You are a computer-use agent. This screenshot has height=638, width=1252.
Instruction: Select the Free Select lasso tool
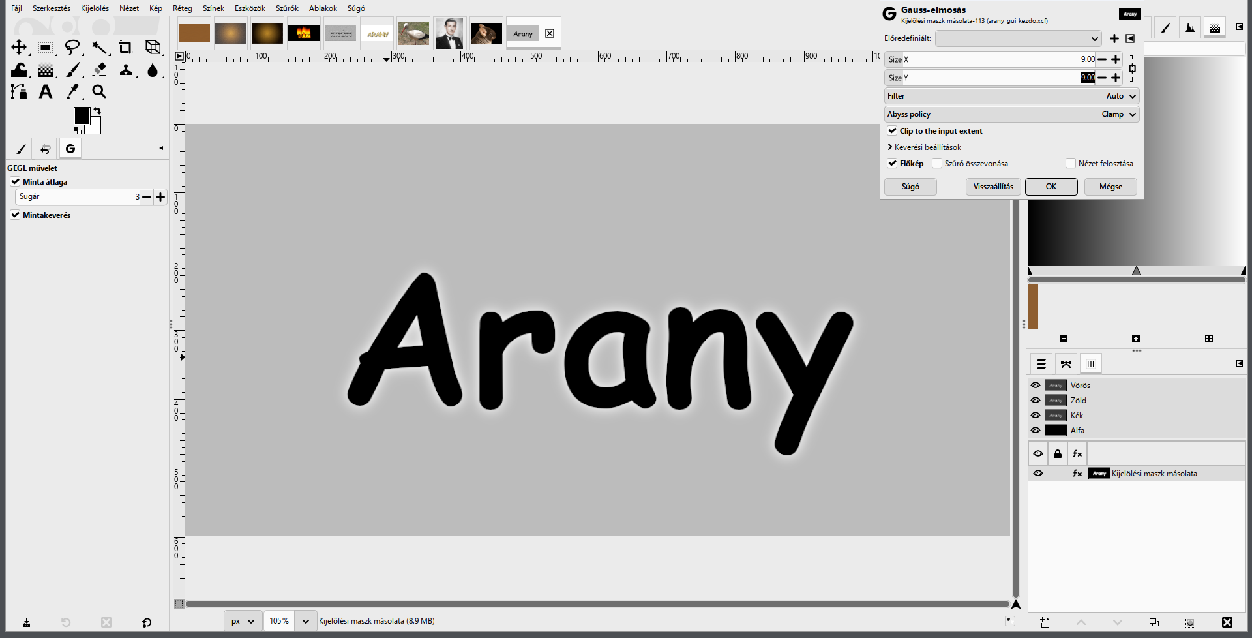point(72,48)
